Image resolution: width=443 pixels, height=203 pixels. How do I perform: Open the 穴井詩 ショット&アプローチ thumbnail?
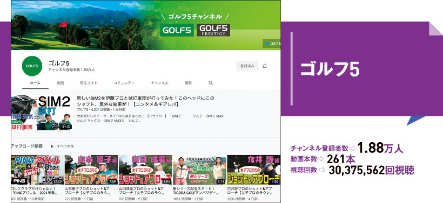pyautogui.click(x=254, y=170)
